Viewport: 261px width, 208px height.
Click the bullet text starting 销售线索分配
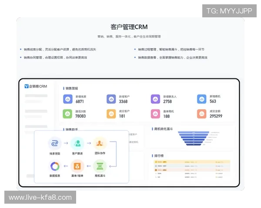click(x=60, y=49)
